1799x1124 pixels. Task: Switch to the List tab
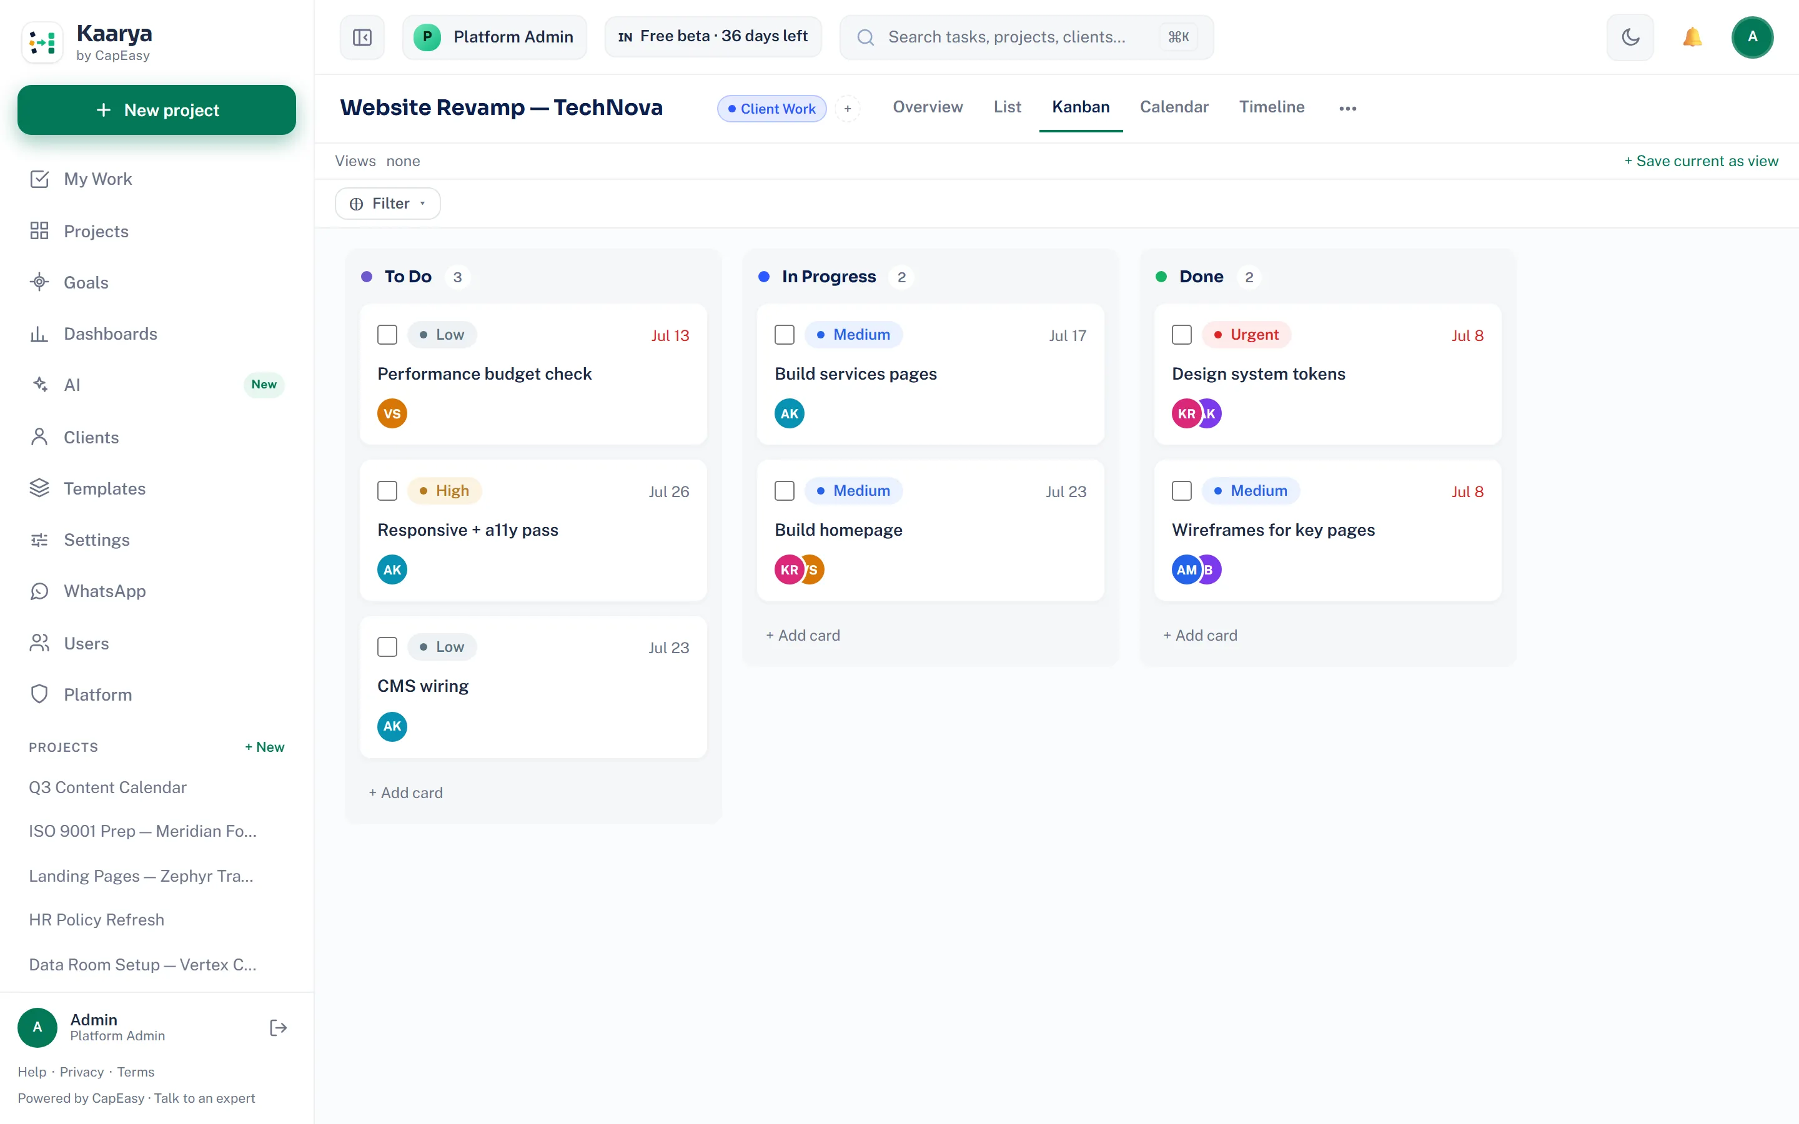(x=1008, y=107)
